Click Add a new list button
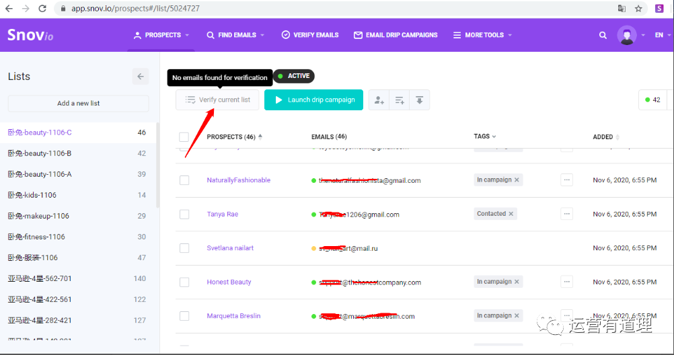The height and width of the screenshot is (355, 674). 79,104
